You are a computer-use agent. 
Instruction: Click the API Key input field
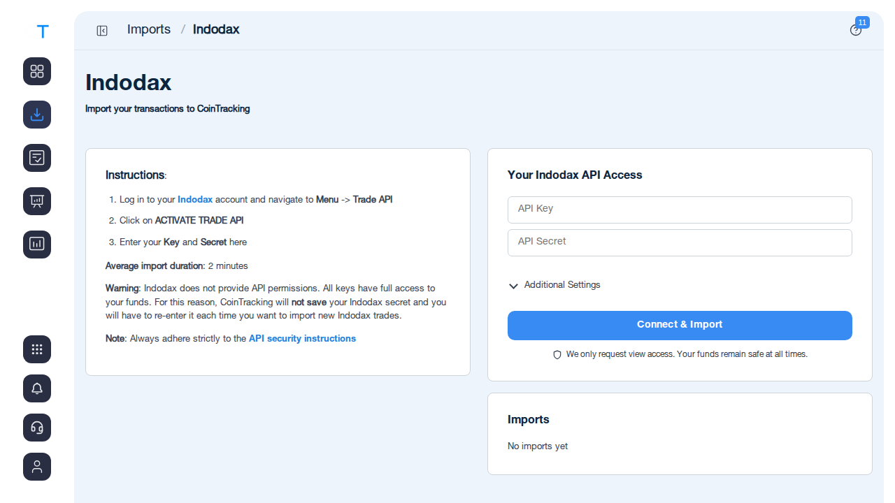point(680,210)
